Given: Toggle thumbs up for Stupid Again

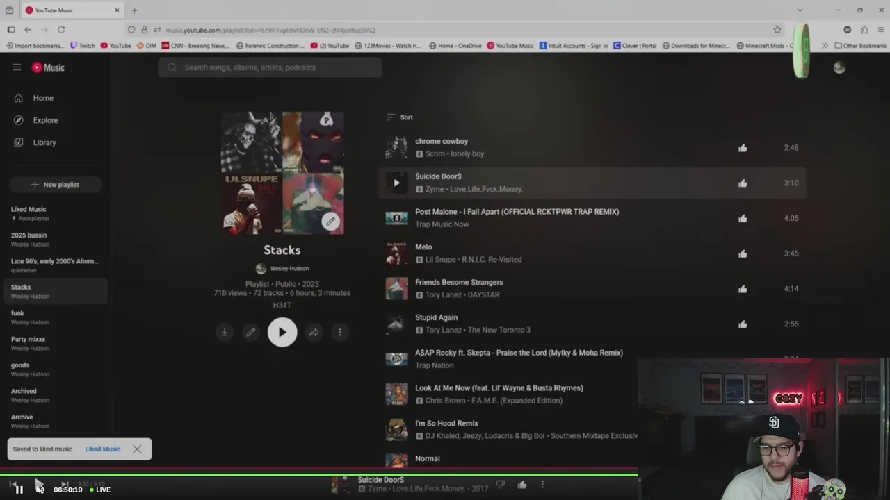Looking at the screenshot, I should [743, 324].
